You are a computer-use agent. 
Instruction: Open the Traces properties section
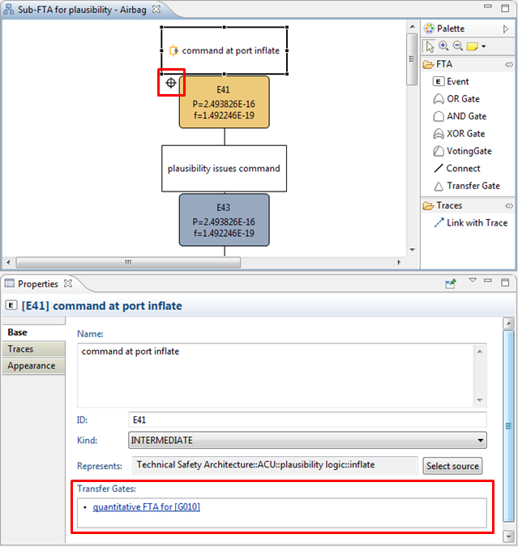[x=33, y=349]
